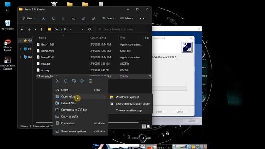Select the libeay32.dll file
Screen dimensions: 265x149
tap(47, 57)
